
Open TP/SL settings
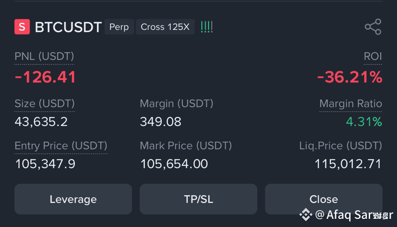[198, 199]
